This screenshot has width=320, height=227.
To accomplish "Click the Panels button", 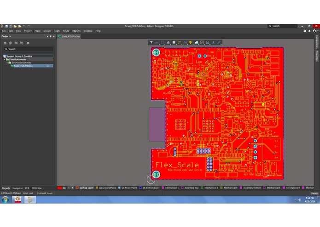I will (314, 193).
